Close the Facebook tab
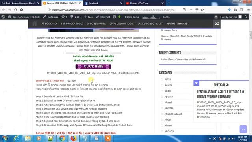This screenshot has height=142, width=252. (121, 3)
